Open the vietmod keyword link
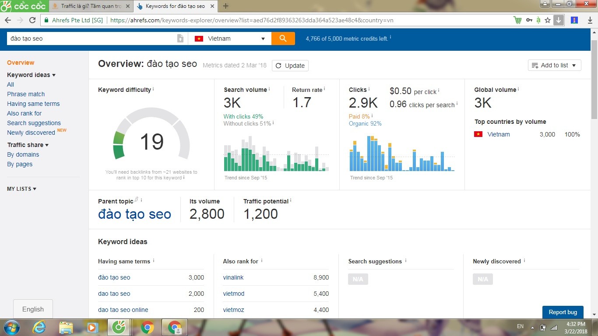Viewport: 598px width, 336px height. 234,294
